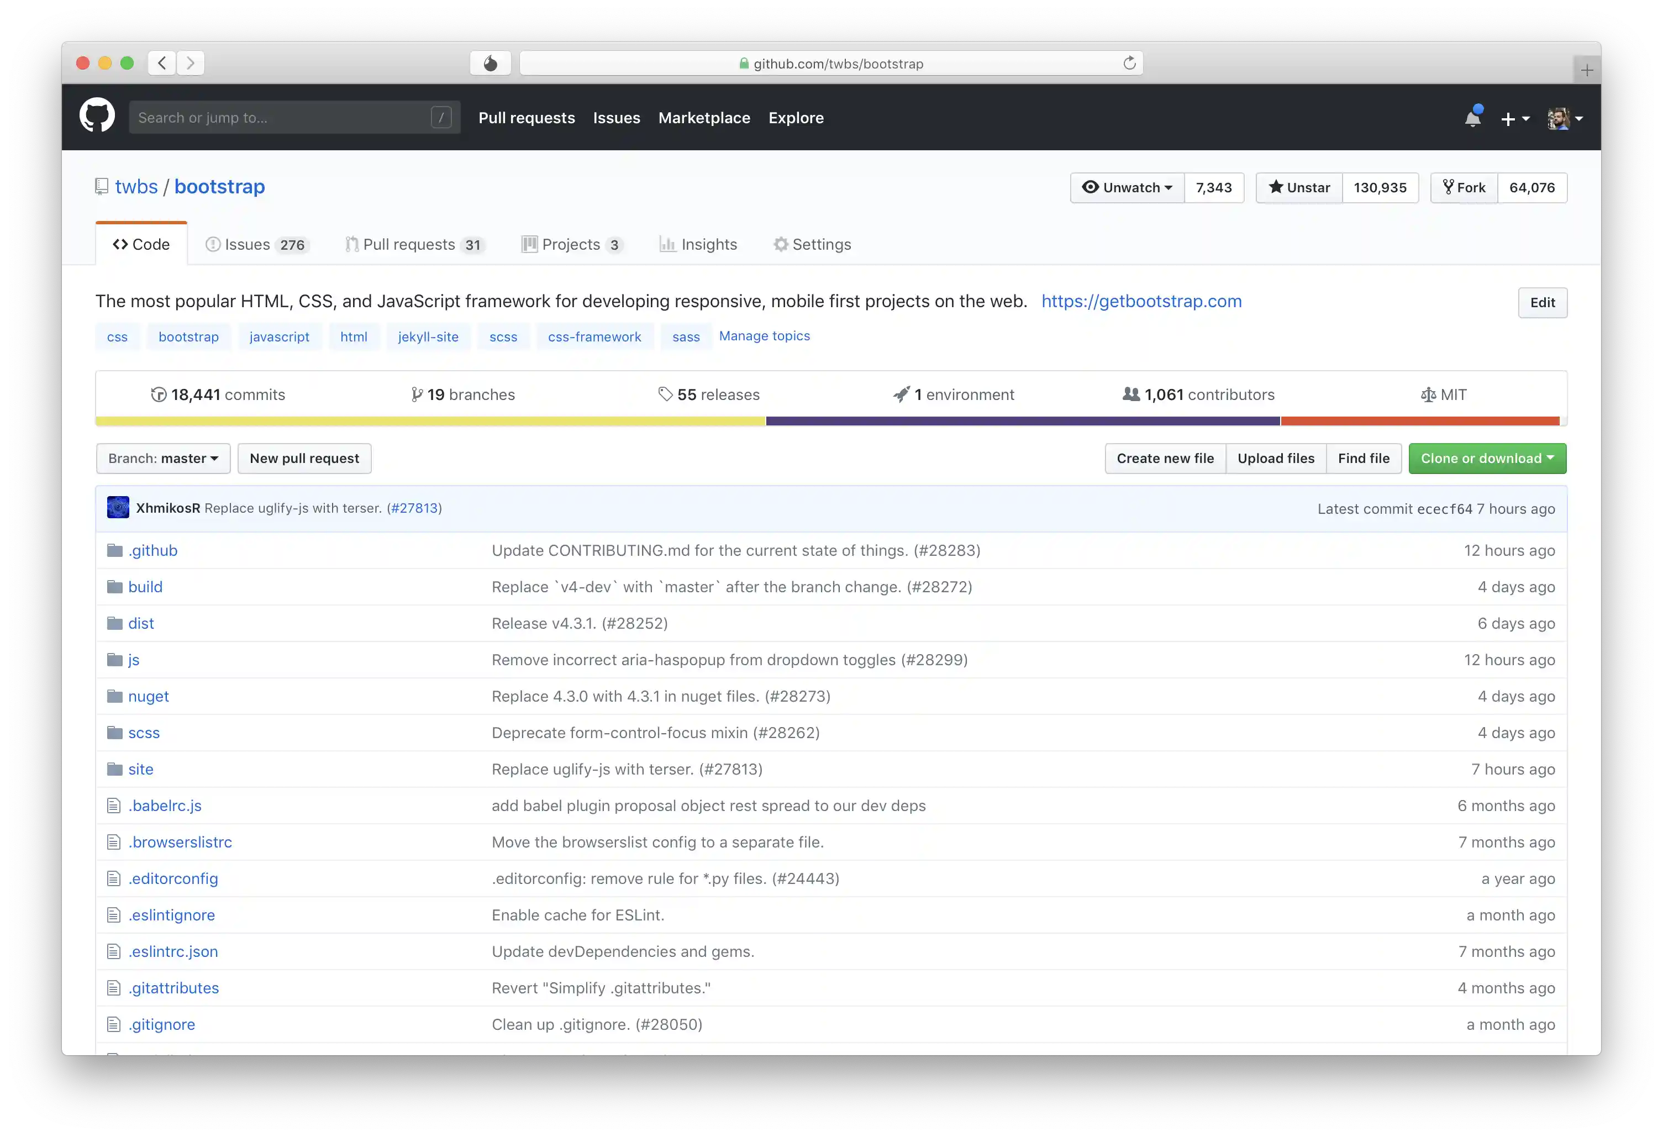Open the https://getbootstrap.com link
This screenshot has height=1137, width=1663.
(x=1141, y=301)
